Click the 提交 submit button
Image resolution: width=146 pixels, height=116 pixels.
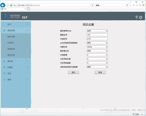73,72
